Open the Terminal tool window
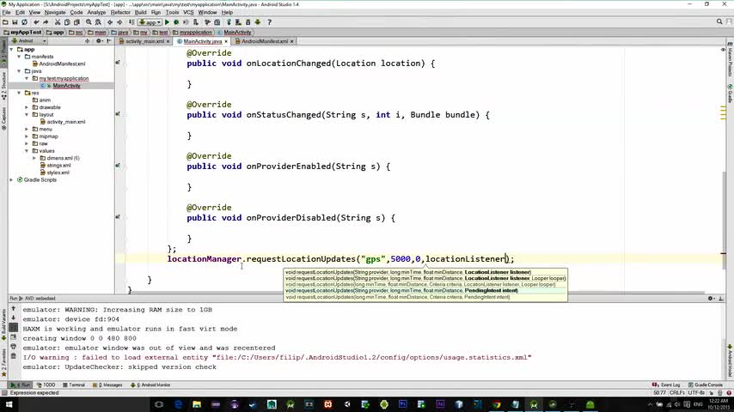734x412 pixels. tap(74, 385)
